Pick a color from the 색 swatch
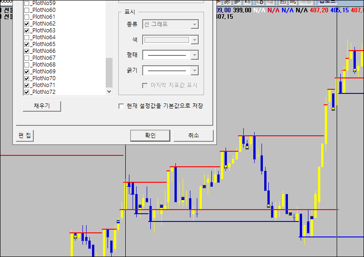The height and width of the screenshot is (257, 364). pos(166,40)
